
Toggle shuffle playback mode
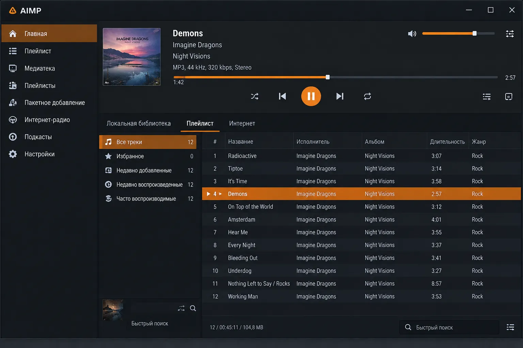coord(255,97)
